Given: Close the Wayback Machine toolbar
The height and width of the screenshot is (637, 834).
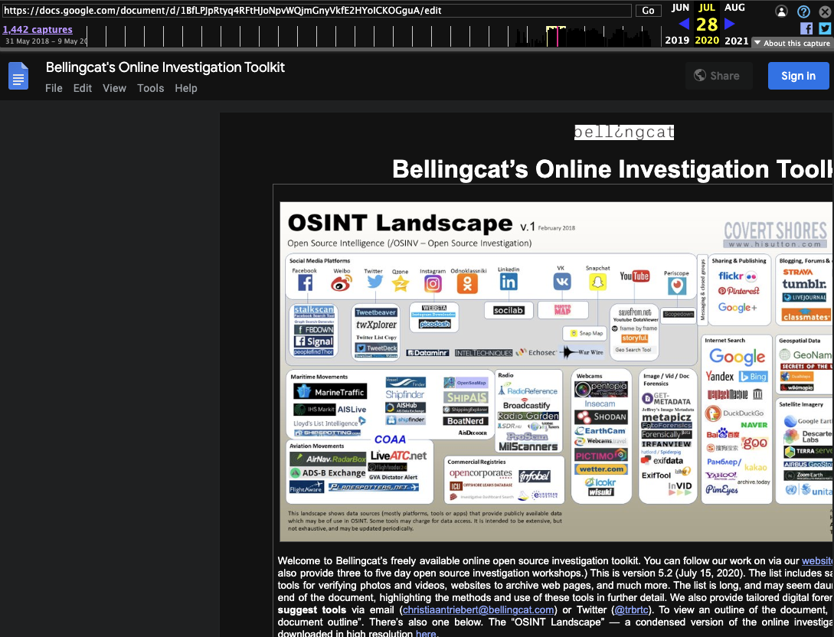Looking at the screenshot, I should 825,11.
